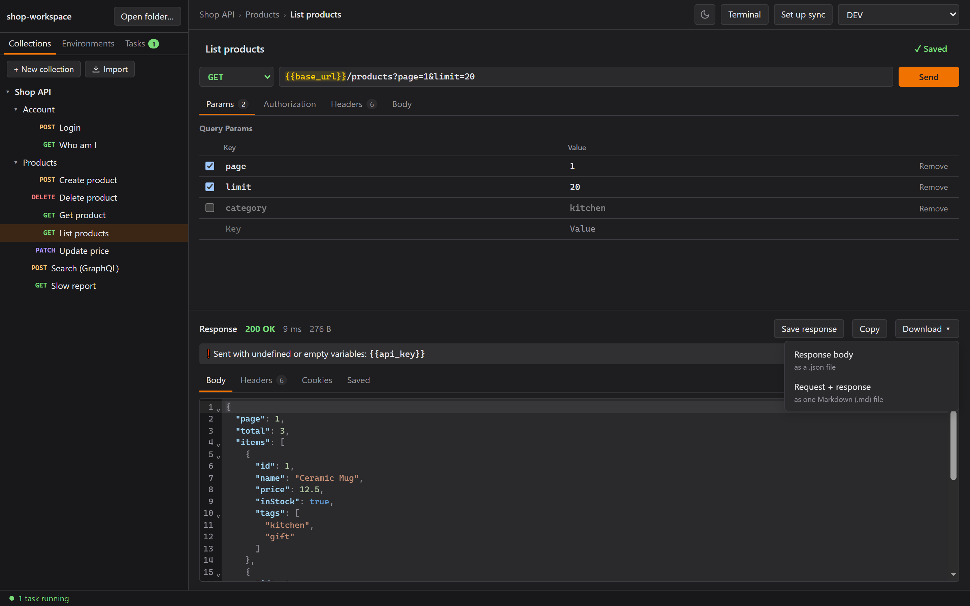The height and width of the screenshot is (606, 970).
Task: Uncheck the limit query parameter
Action: coord(209,187)
